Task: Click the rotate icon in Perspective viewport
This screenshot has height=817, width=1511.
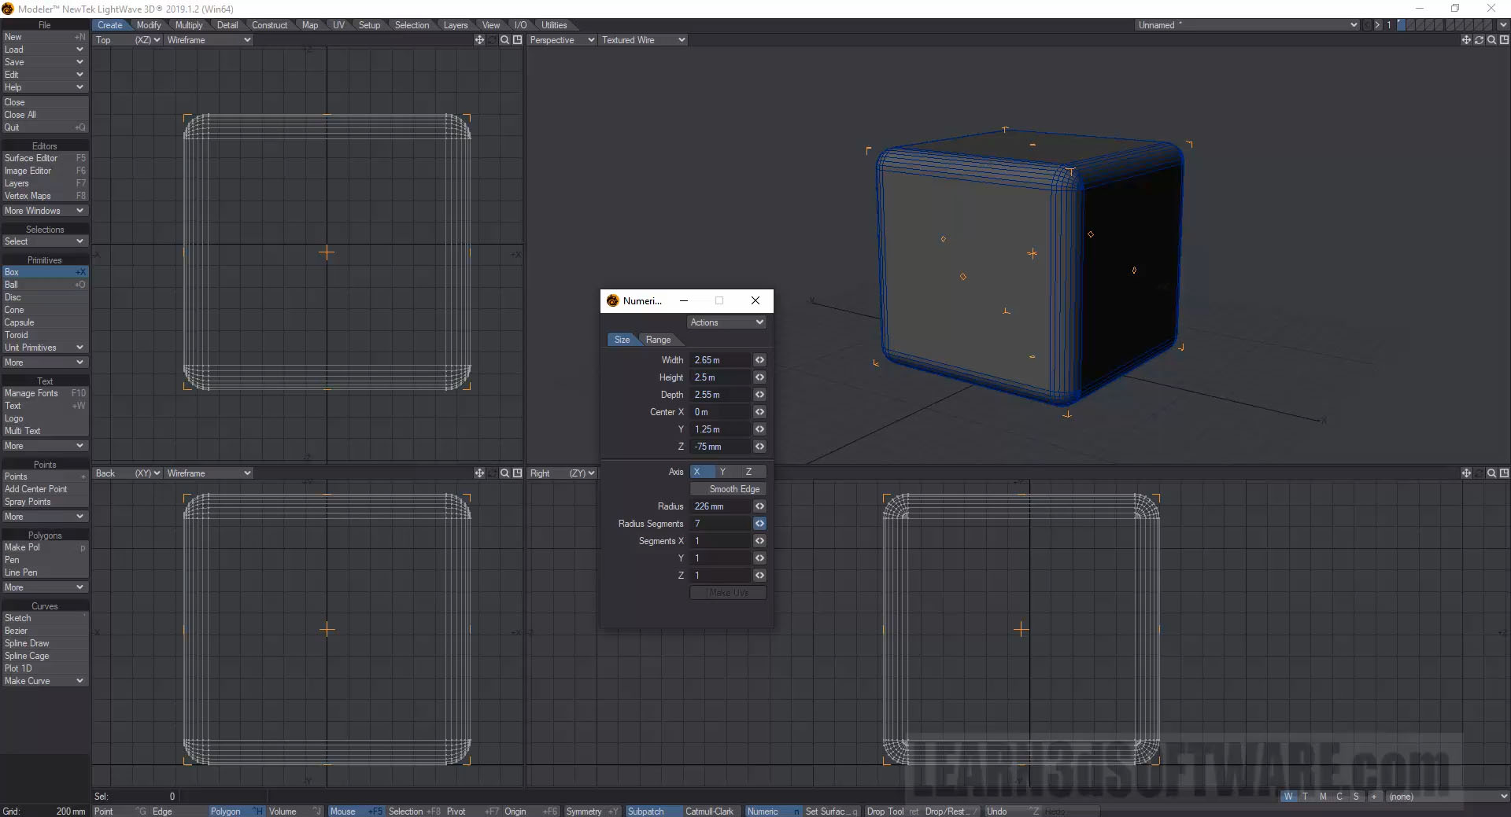Action: (x=1479, y=40)
